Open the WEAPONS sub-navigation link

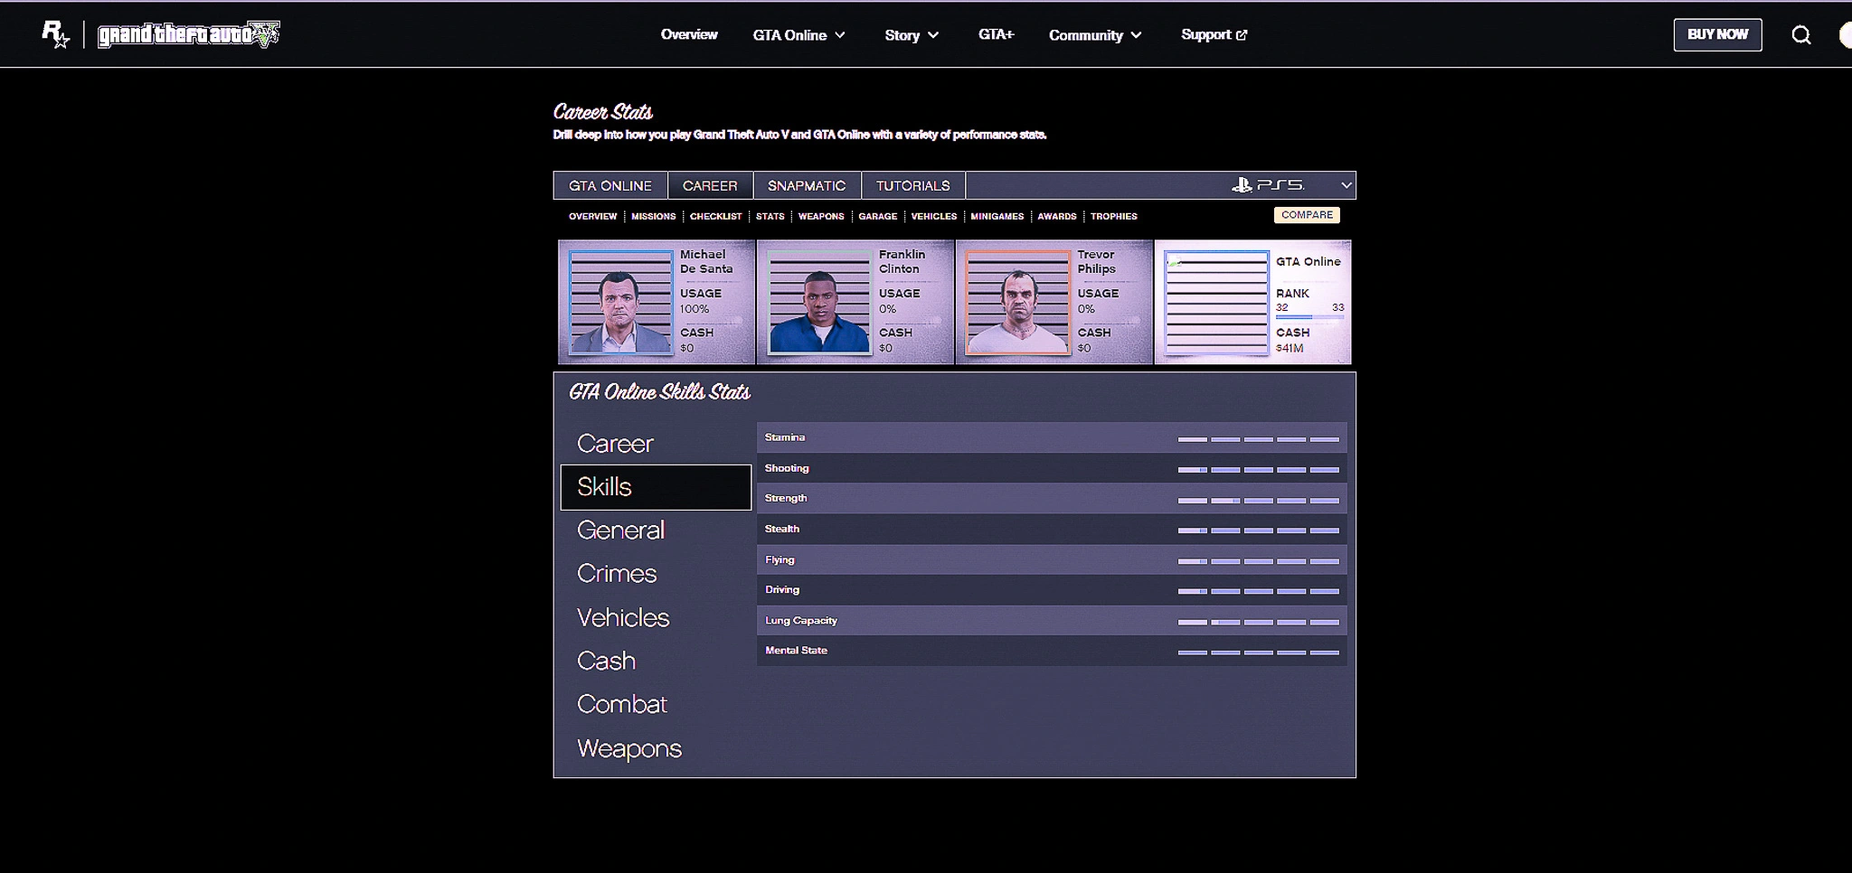820,217
